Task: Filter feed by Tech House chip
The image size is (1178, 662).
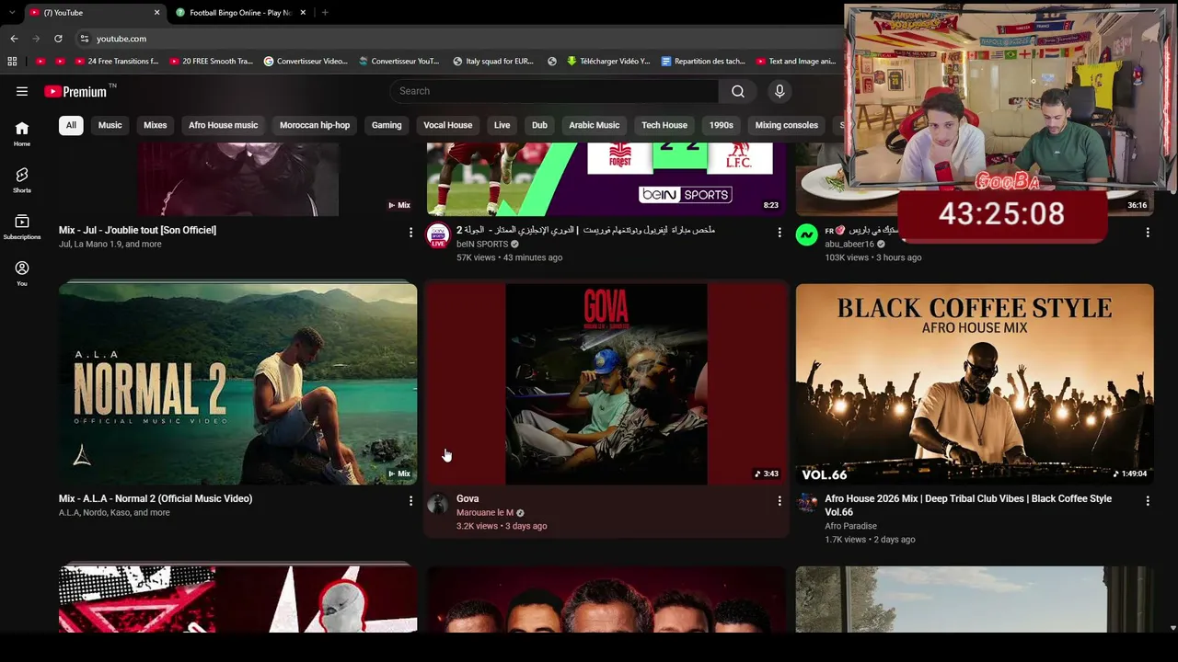Action: pyautogui.click(x=664, y=125)
